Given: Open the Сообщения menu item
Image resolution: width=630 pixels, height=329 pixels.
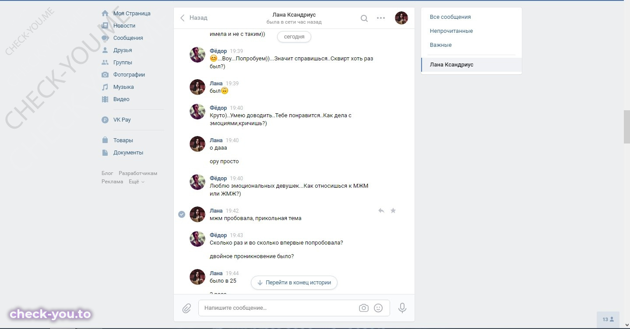Looking at the screenshot, I should [x=128, y=38].
